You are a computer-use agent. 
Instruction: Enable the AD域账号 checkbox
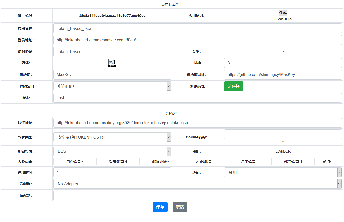[x=213, y=162]
